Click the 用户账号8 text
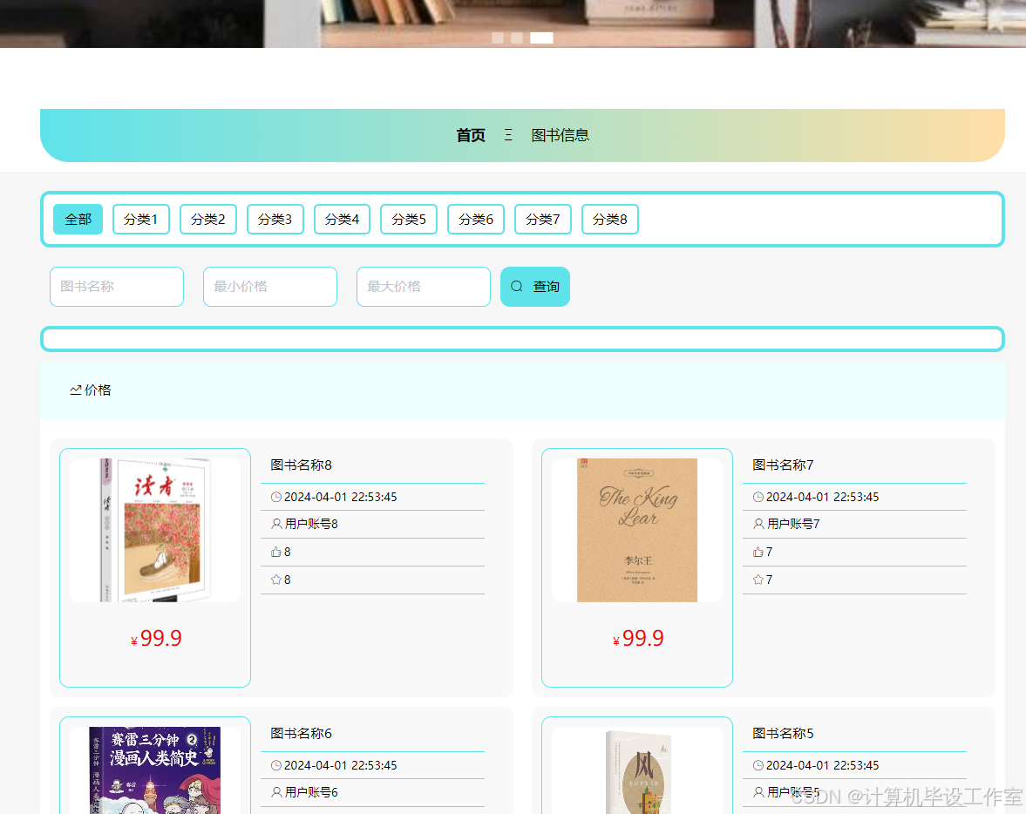Screen dimensions: 1026x814 click(x=311, y=524)
